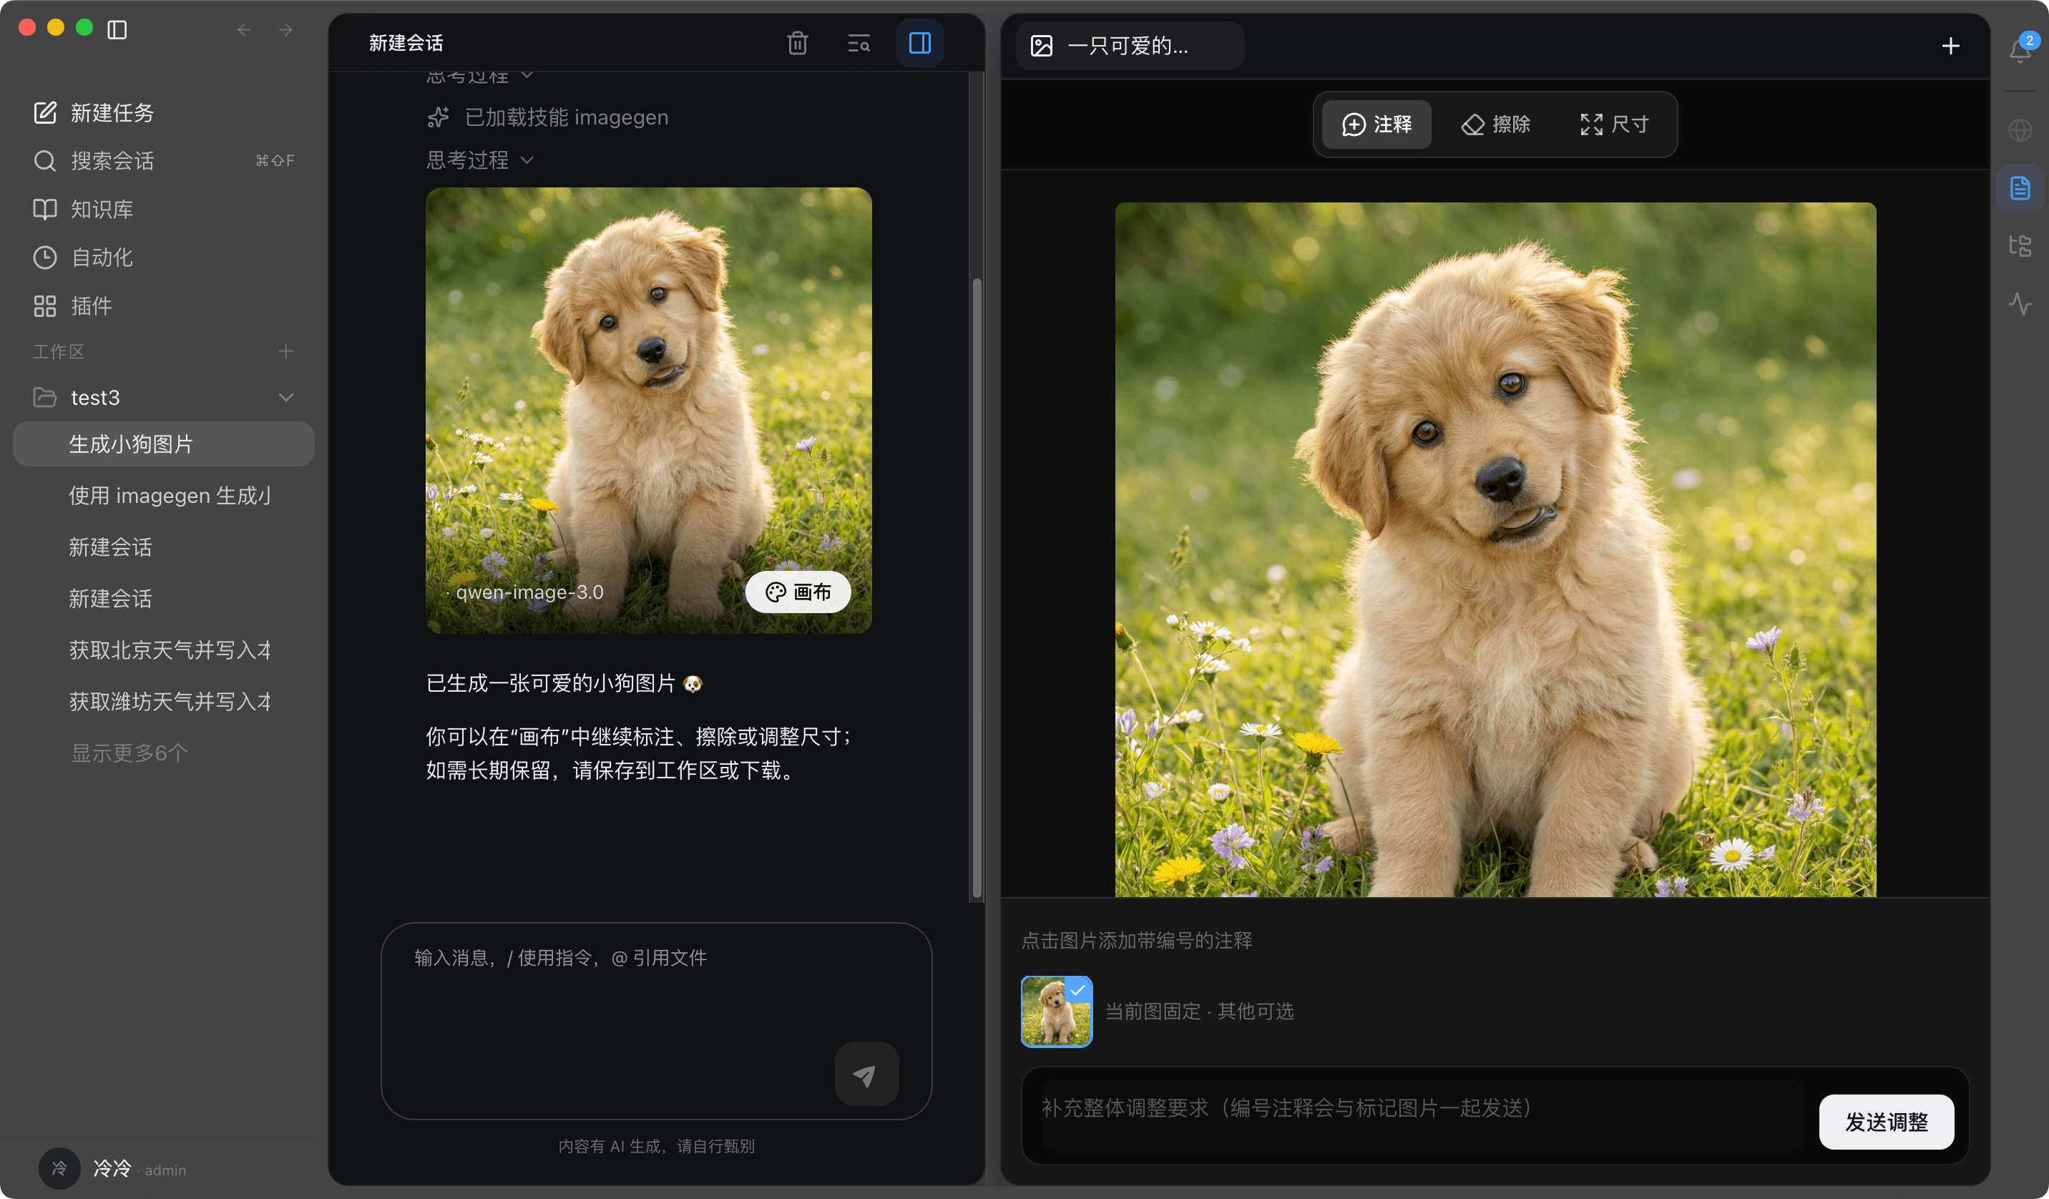Open 画布 canvas from generated image
Image resolution: width=2049 pixels, height=1199 pixels.
798,592
